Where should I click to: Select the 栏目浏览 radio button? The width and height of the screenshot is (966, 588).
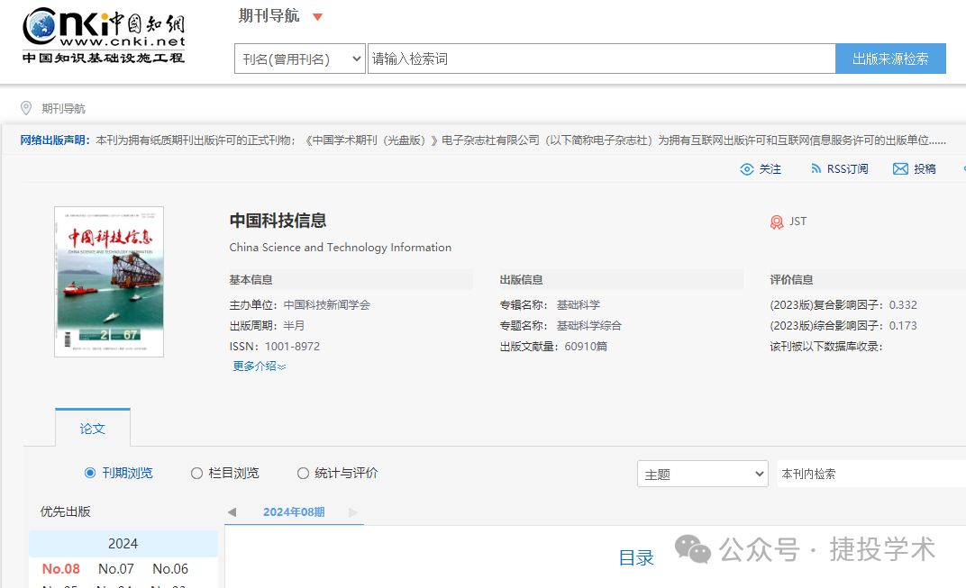(196, 473)
